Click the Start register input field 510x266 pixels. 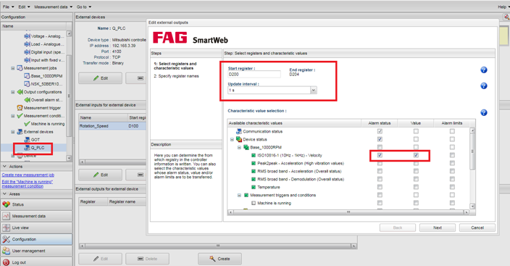[254, 74]
